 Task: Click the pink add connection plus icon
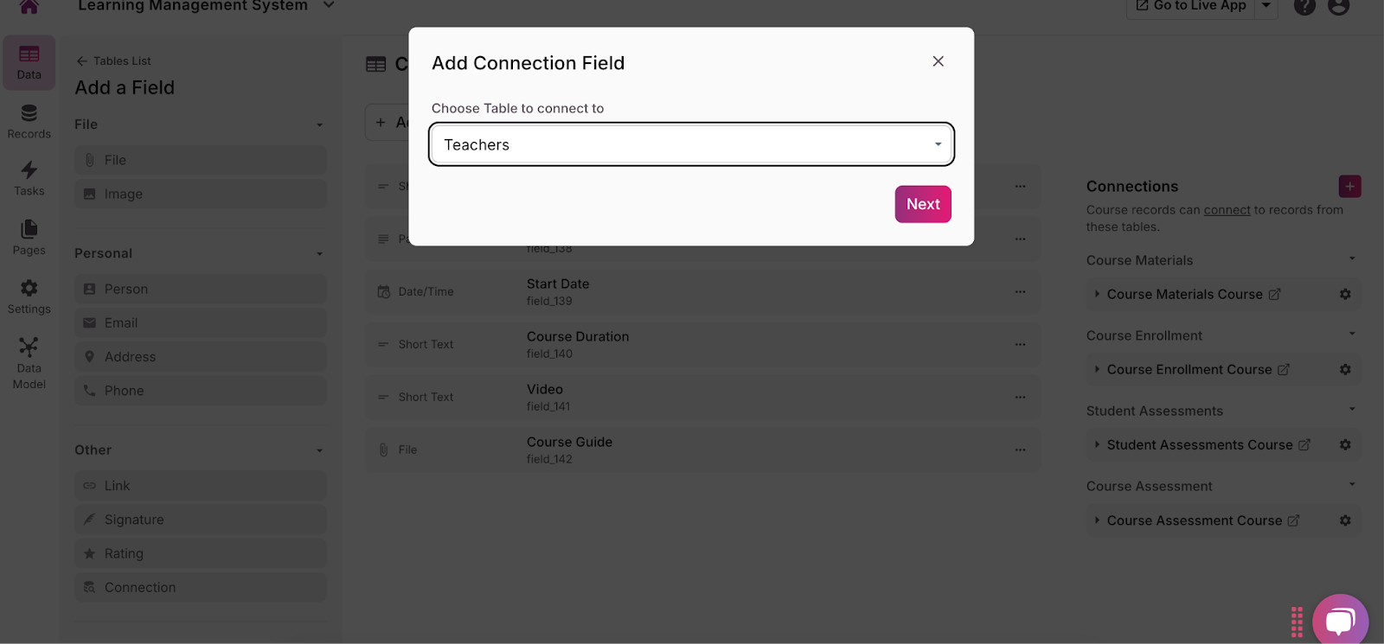(x=1349, y=187)
